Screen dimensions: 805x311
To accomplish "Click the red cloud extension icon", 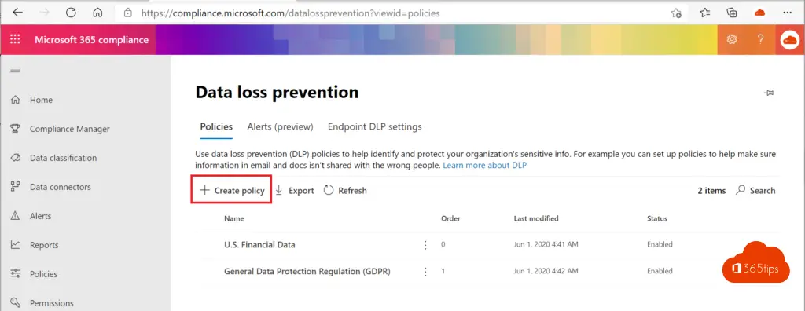I will point(760,13).
